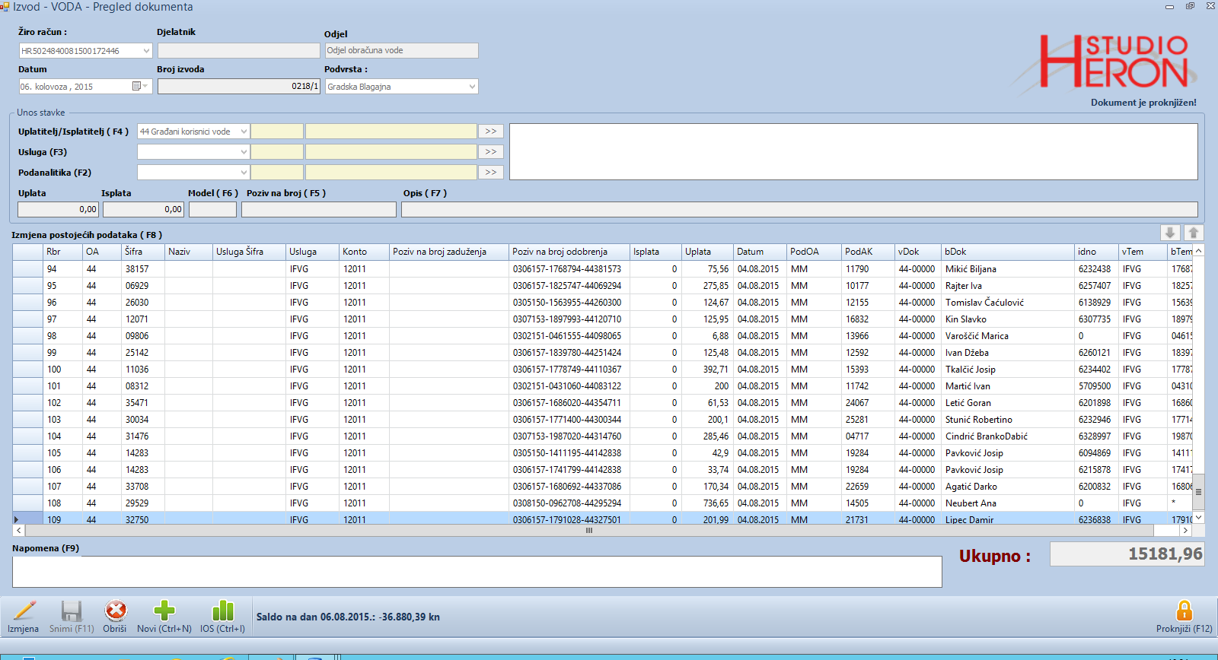Screen dimensions: 1218x660
Task: Click the Odjel obračuna vode field
Action: (x=402, y=51)
